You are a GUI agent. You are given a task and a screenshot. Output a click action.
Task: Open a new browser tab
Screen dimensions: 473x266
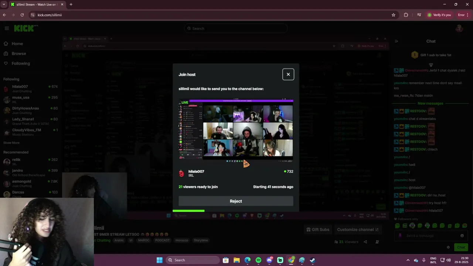tap(71, 4)
